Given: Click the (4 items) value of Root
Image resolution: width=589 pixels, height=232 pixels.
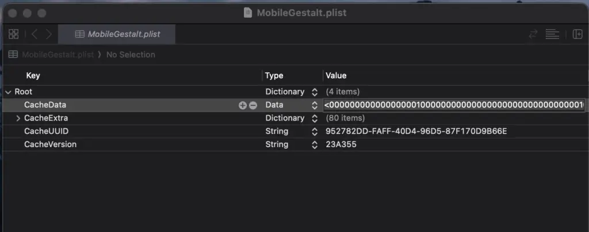Looking at the screenshot, I should click(343, 92).
